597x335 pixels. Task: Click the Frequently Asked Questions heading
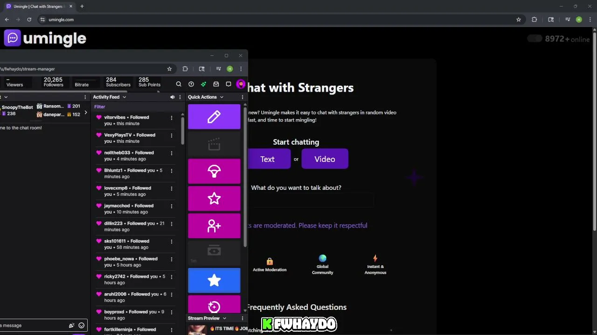297,307
